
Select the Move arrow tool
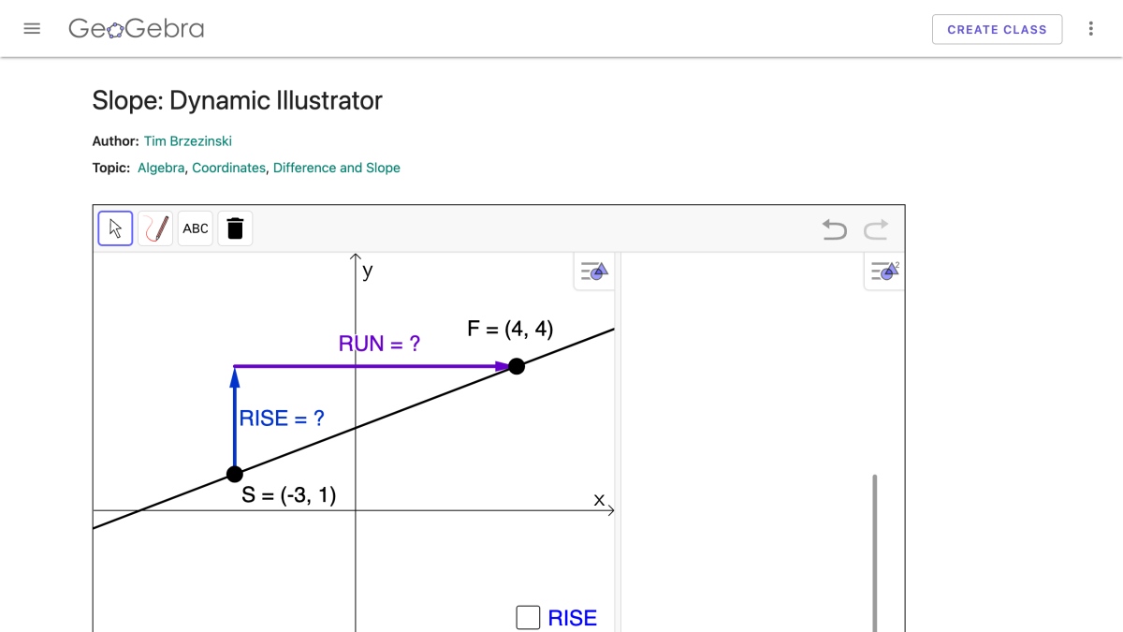click(114, 228)
